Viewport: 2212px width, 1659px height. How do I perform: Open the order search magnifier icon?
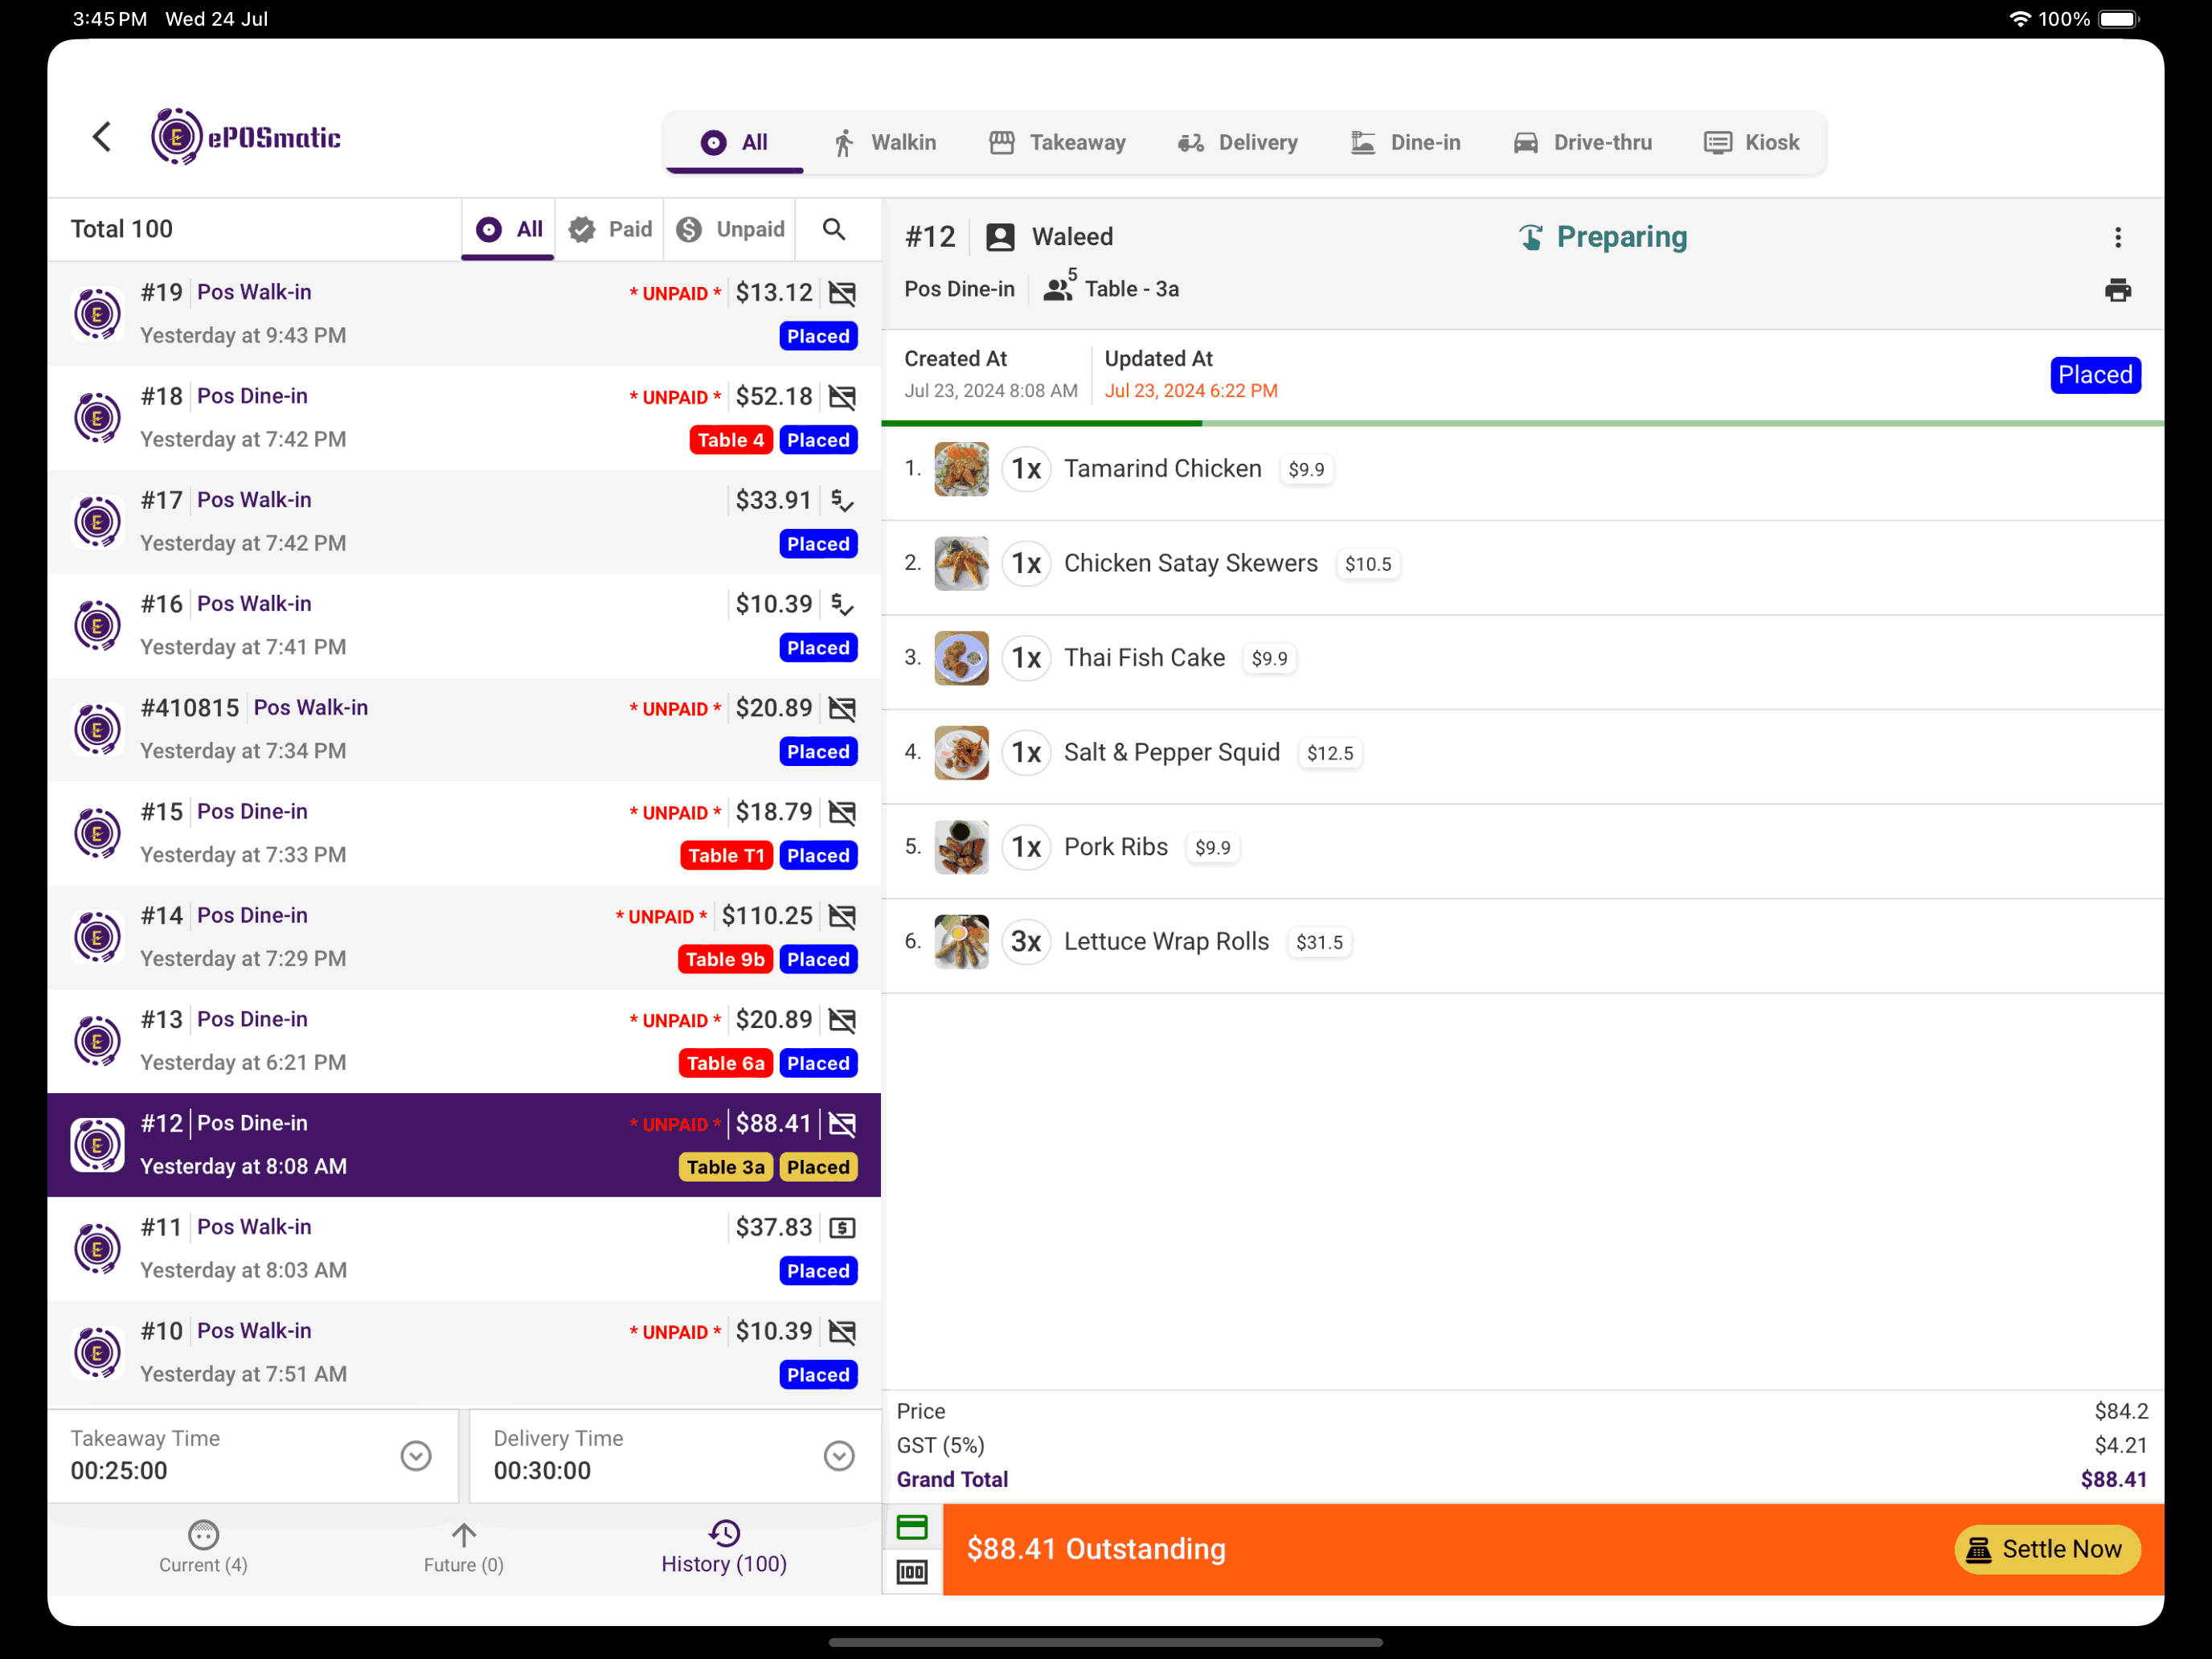pos(834,229)
